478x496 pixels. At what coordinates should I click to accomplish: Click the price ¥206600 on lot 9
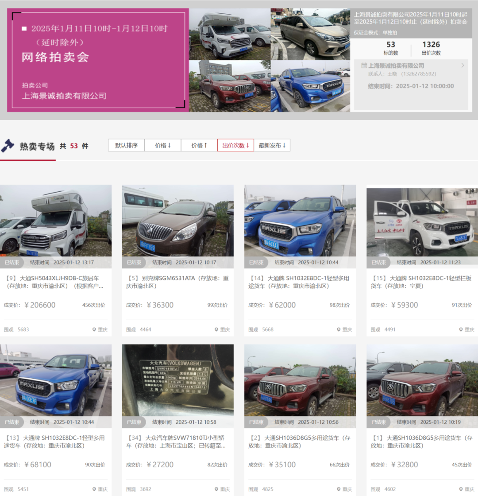[40, 305]
